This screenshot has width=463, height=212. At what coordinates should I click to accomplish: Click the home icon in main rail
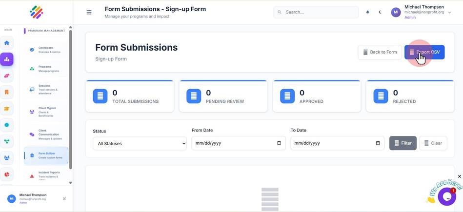pyautogui.click(x=6, y=43)
